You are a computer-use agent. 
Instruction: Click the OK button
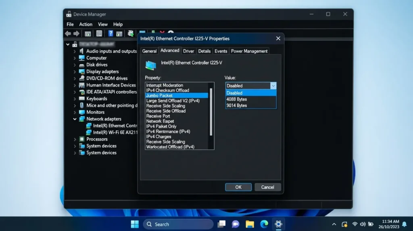point(238,187)
